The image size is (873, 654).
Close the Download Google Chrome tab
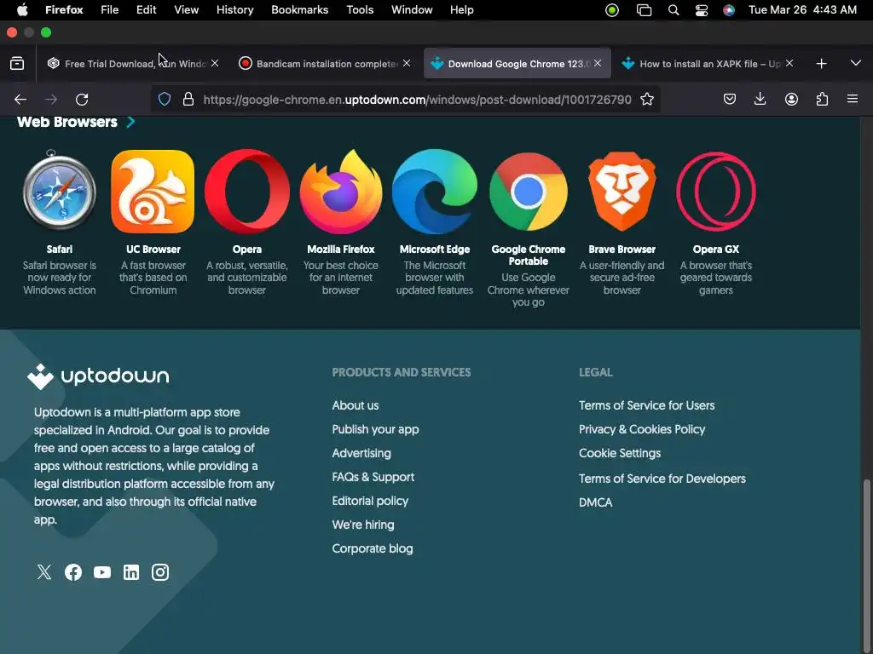(x=598, y=63)
